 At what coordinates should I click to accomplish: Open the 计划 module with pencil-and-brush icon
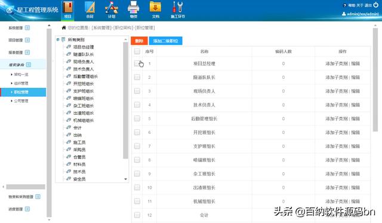tap(112, 10)
